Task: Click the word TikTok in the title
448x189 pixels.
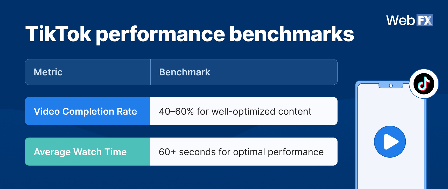Action: (x=58, y=34)
